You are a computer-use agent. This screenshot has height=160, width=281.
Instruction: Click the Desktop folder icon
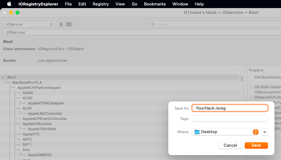click(x=197, y=132)
